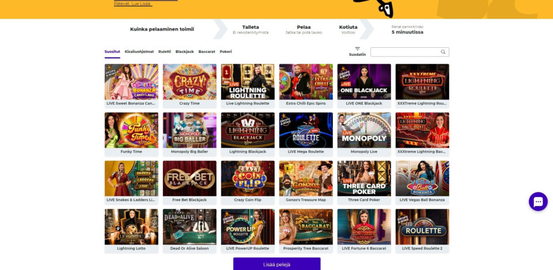Open LIVE PowerUP Roulette thumbnail

coord(248,227)
